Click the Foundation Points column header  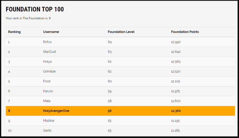[185, 32]
